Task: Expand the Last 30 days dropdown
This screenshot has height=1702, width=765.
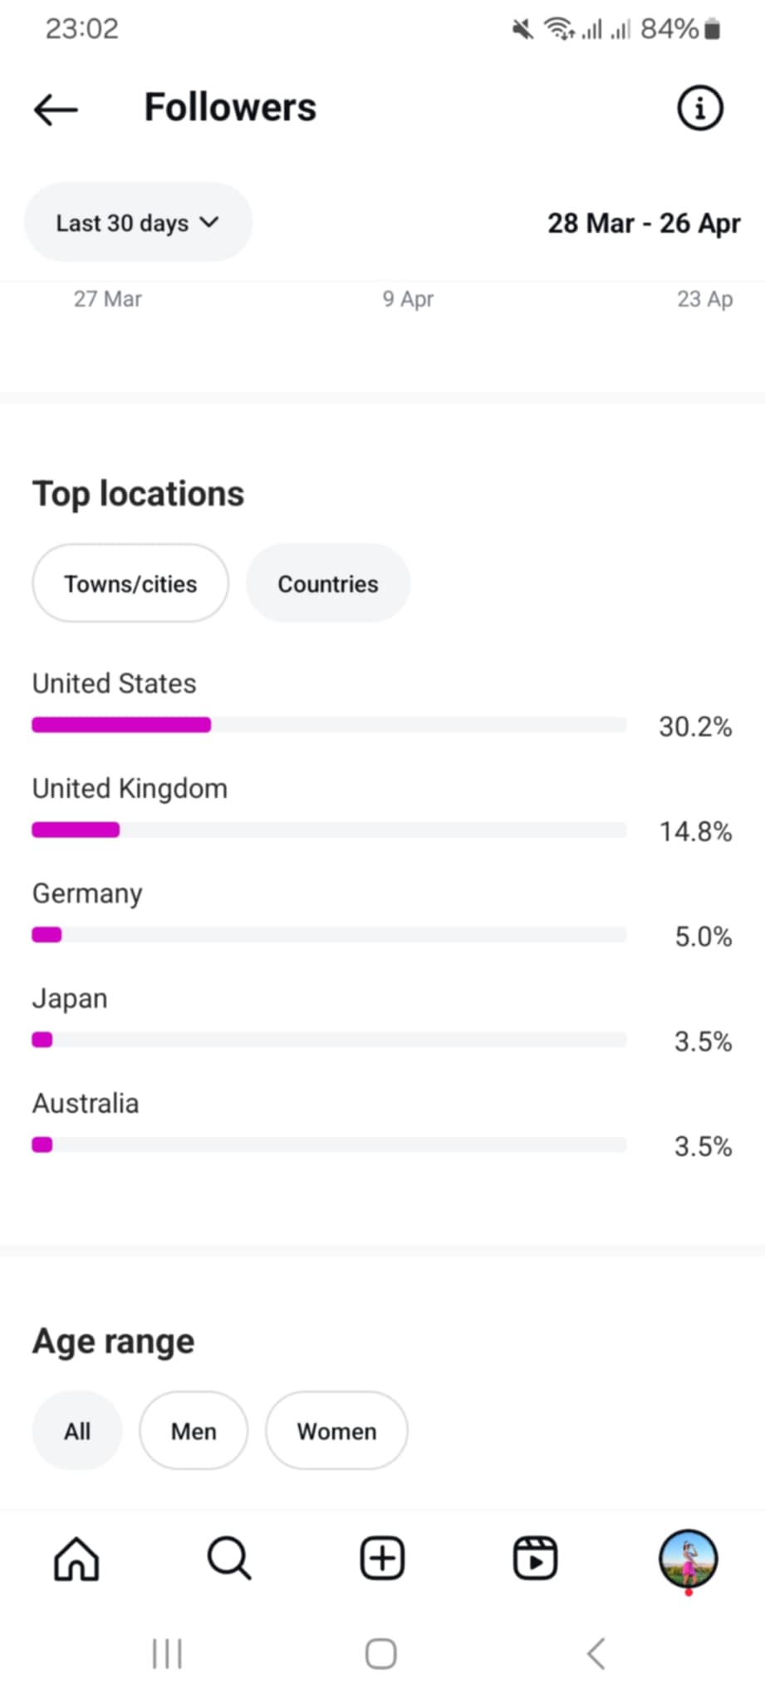Action: coord(138,224)
